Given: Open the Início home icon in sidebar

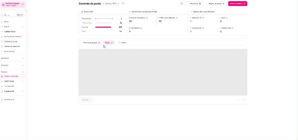Looking at the screenshot, I should pyautogui.click(x=2, y=22).
